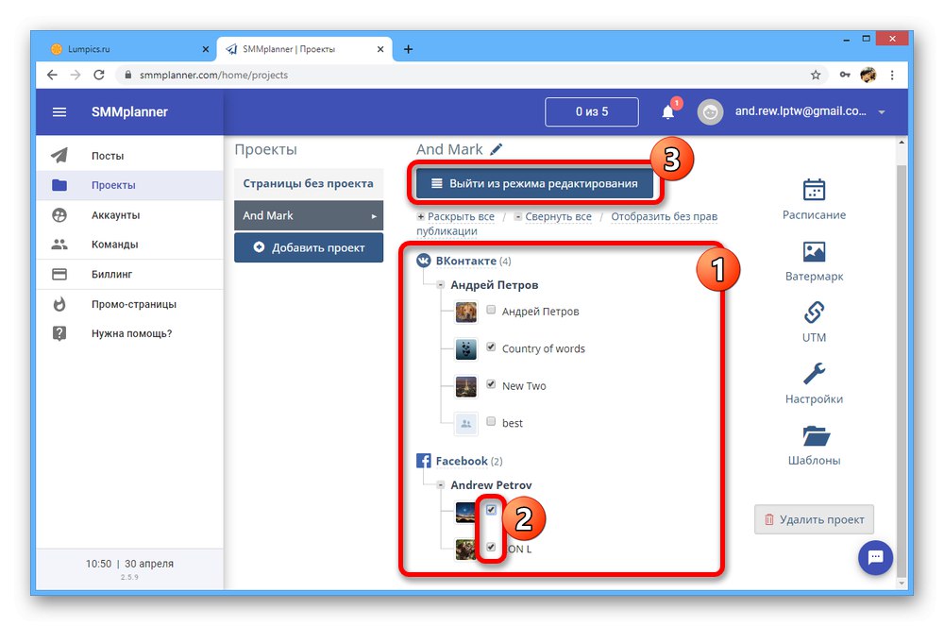Click the '0 из 5' counter button
Screen dimensions: 944x626
[x=592, y=112]
